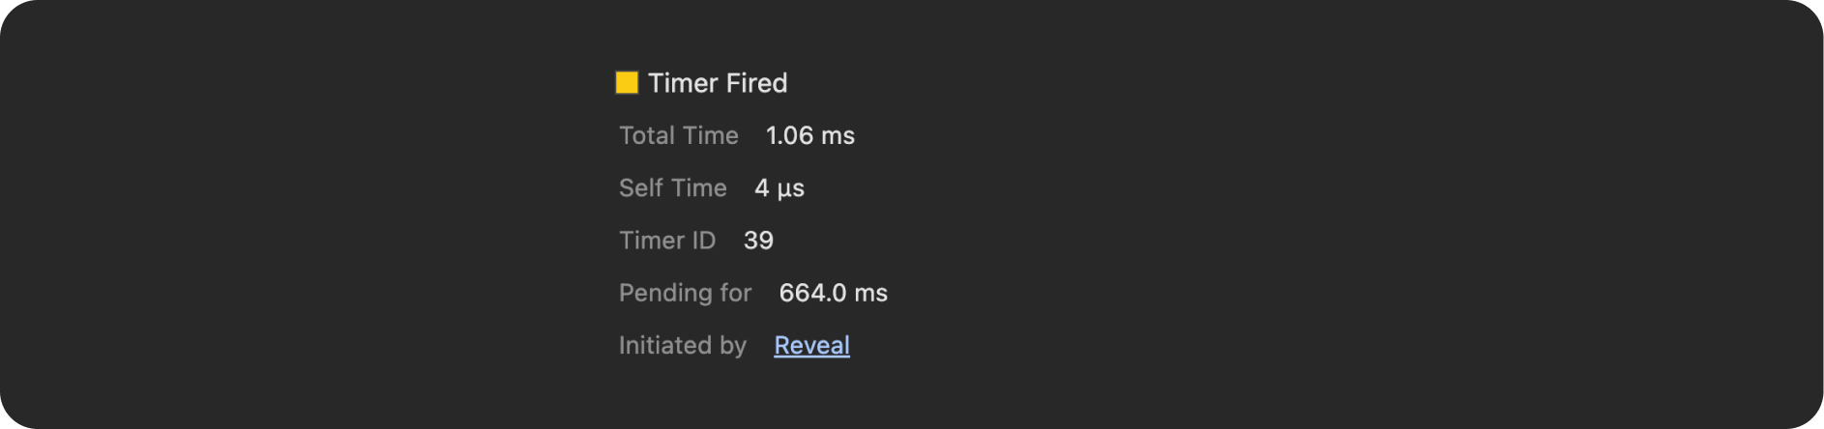
Task: Click the Initiated by label
Action: 682,346
